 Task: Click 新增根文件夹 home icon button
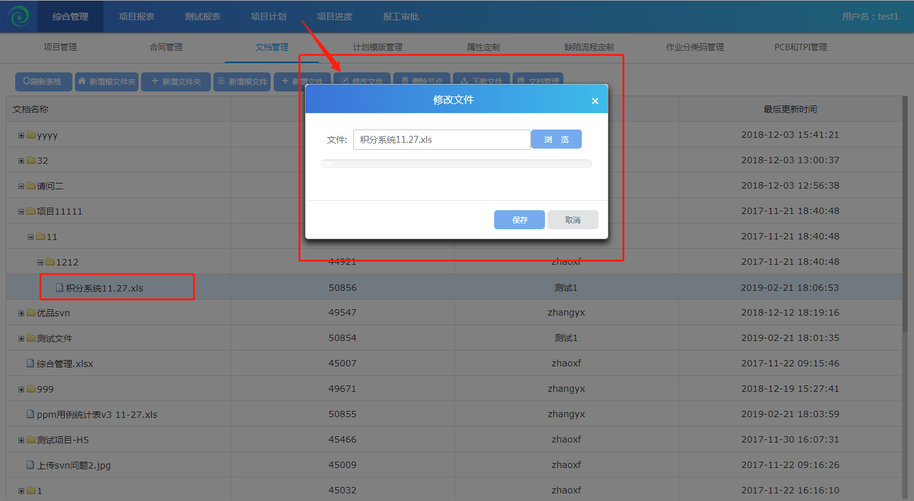click(107, 82)
